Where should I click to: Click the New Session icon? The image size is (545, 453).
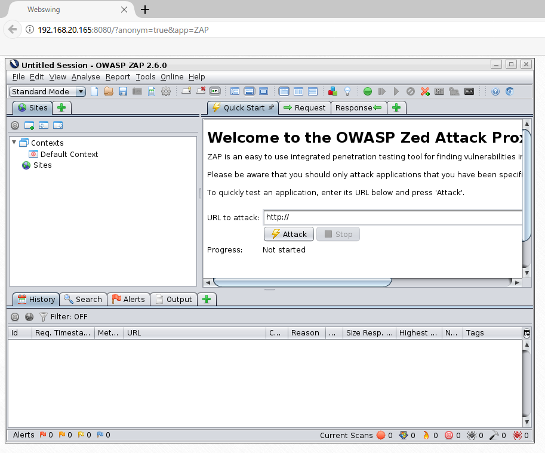94,91
